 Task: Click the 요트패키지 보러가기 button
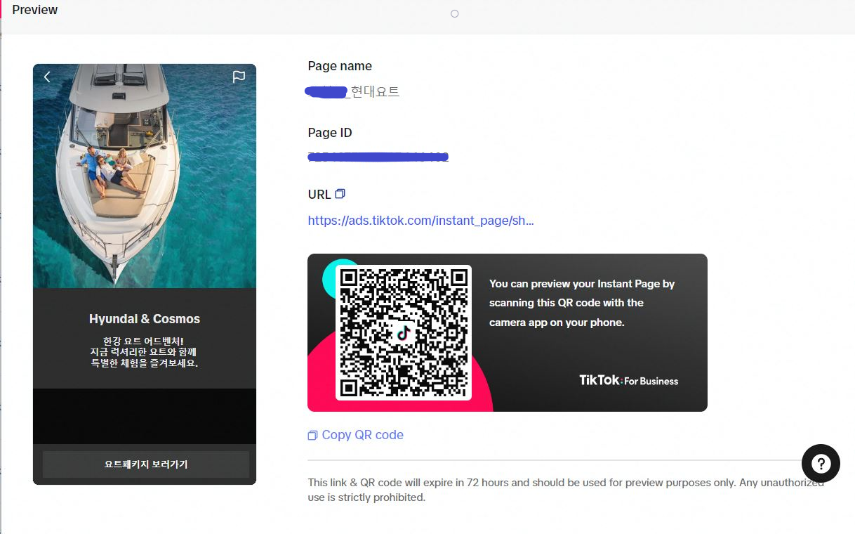coord(146,464)
